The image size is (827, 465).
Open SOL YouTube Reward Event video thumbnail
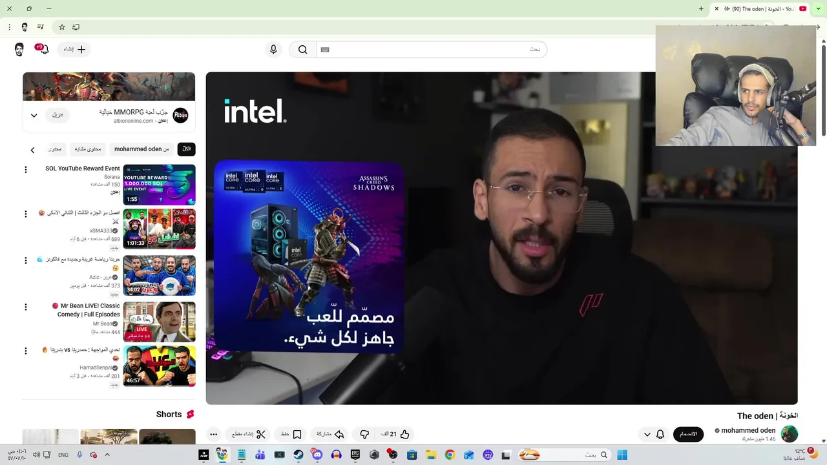point(159,185)
